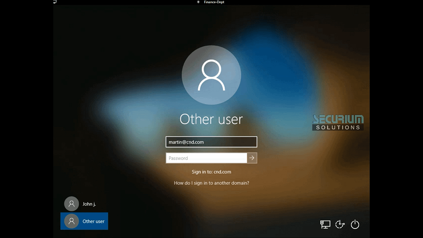Select the John j. account
The height and width of the screenshot is (238, 423).
(84, 204)
